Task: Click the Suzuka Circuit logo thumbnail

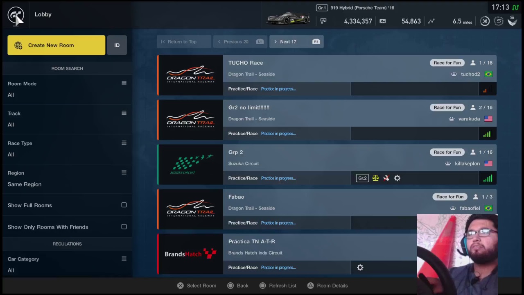Action: (190, 164)
